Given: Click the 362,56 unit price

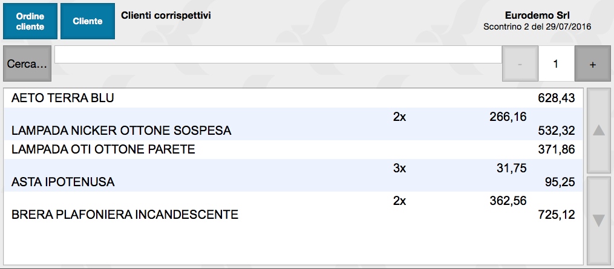Looking at the screenshot, I should point(508,201).
